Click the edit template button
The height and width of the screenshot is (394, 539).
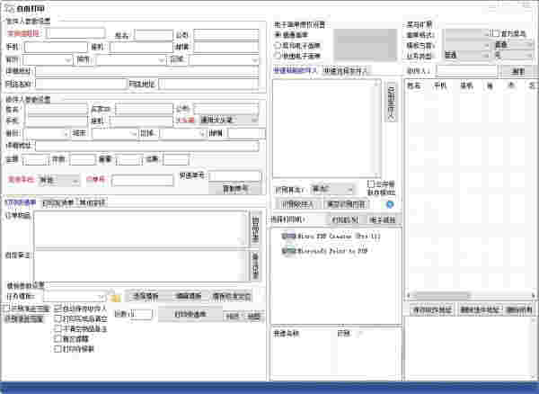[x=188, y=296]
